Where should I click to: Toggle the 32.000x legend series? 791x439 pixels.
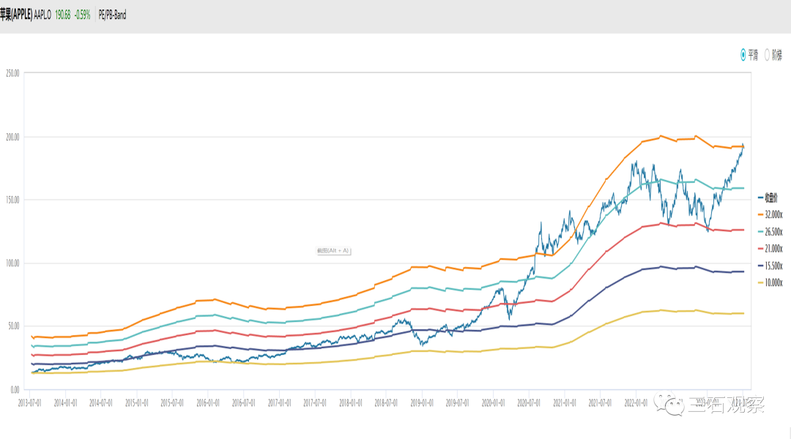pos(770,214)
